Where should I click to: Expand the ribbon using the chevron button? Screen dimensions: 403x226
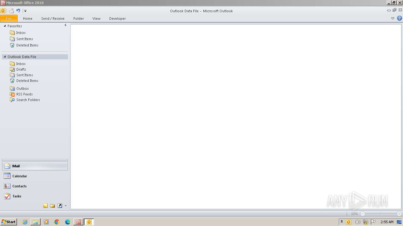point(393,19)
